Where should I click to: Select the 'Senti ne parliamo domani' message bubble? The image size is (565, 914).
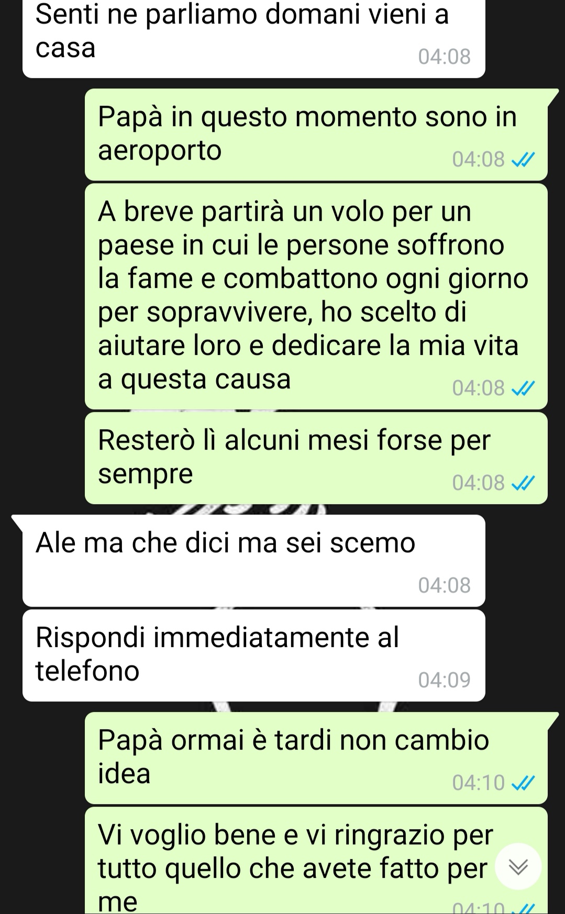254,39
